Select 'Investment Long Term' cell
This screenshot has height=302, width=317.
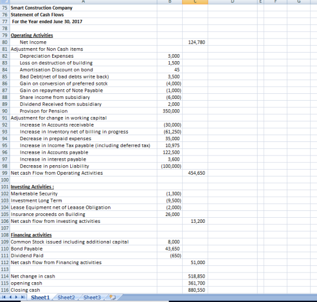pyautogui.click(x=83, y=201)
